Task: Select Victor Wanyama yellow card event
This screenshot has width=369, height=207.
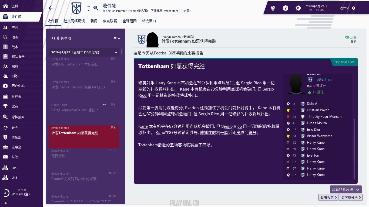Action: (318, 136)
